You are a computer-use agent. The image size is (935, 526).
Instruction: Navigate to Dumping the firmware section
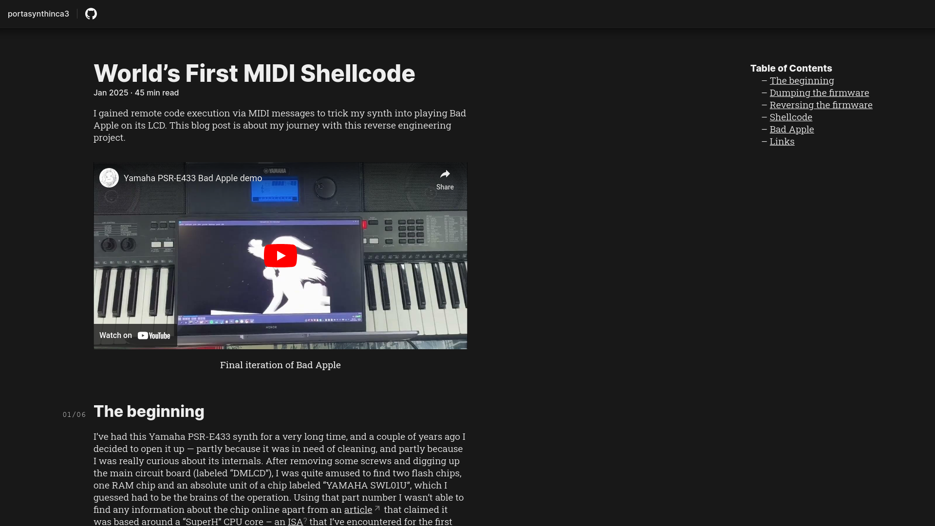(x=819, y=92)
